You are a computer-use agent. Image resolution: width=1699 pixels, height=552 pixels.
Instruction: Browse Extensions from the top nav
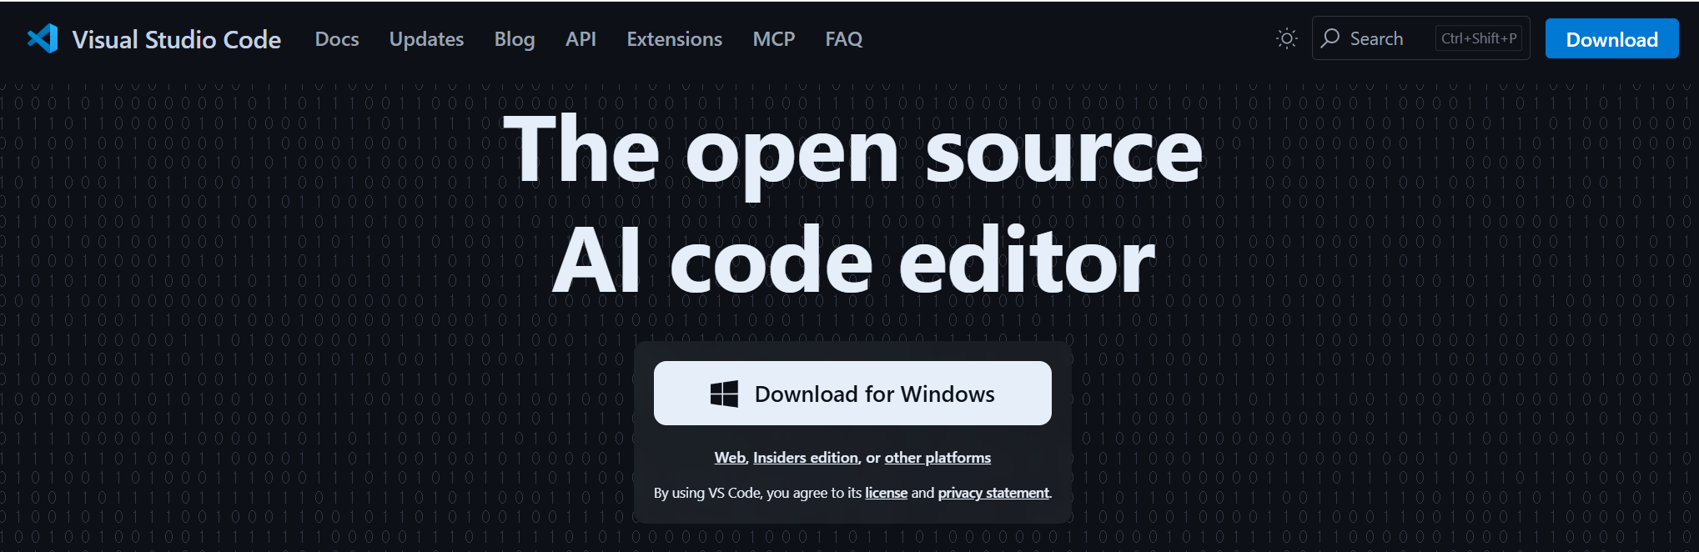coord(675,39)
